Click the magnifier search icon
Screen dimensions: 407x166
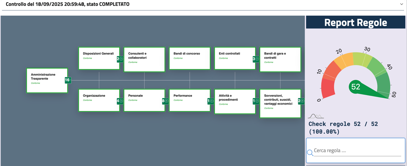(310, 152)
